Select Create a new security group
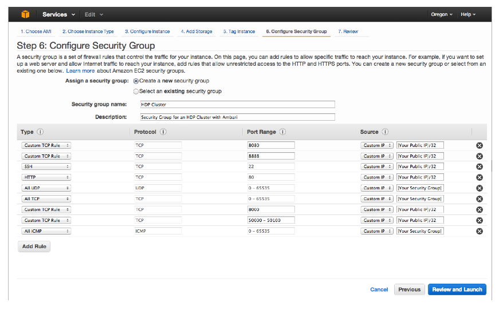Screen dimensions: 503x314 (136, 81)
